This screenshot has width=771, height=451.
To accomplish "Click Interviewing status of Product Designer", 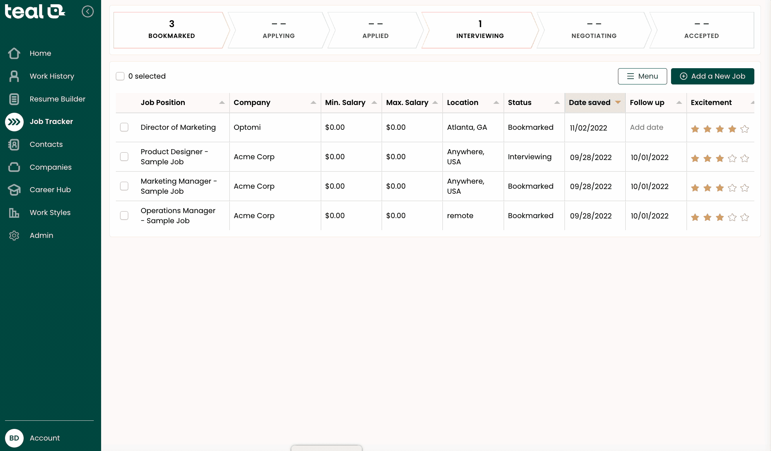I will click(x=530, y=157).
